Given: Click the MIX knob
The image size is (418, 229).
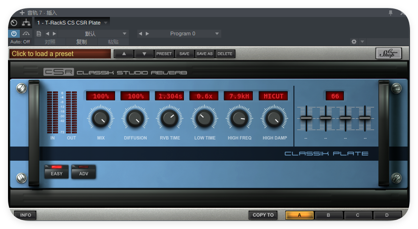Looking at the screenshot, I should pyautogui.click(x=101, y=118).
